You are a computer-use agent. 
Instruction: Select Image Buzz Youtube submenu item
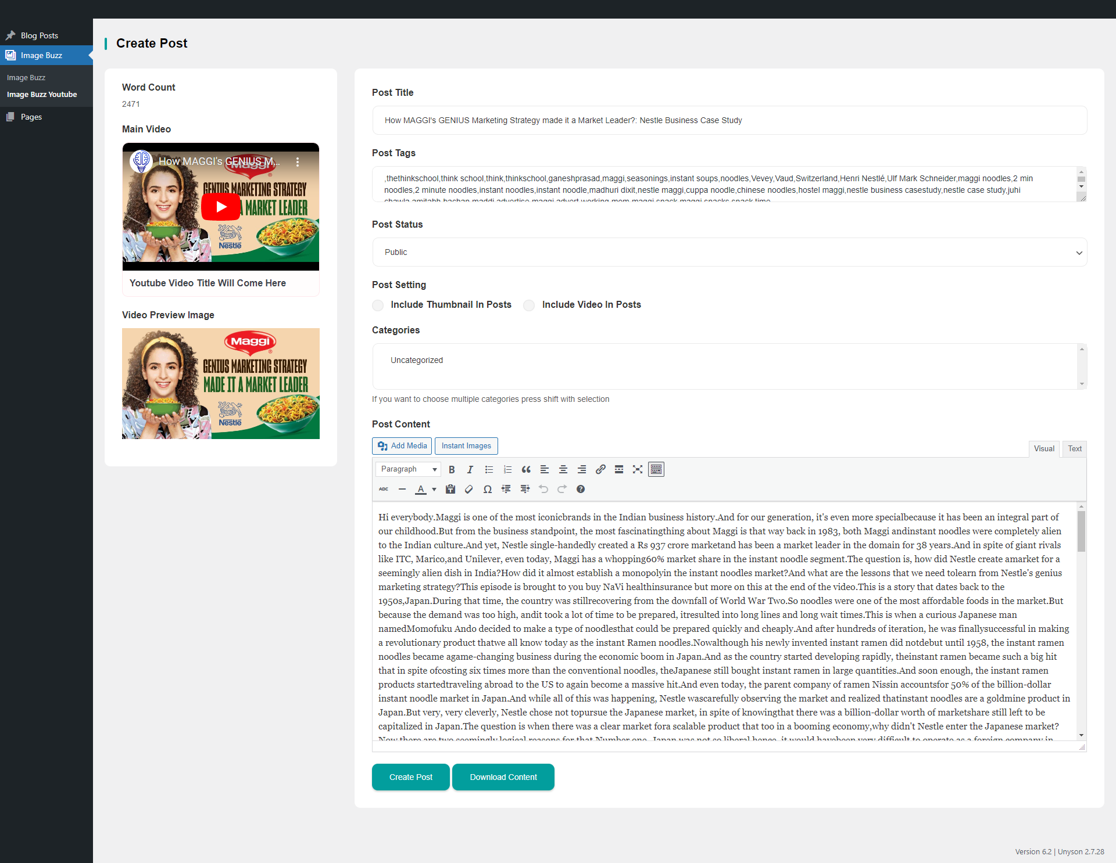pos(42,94)
